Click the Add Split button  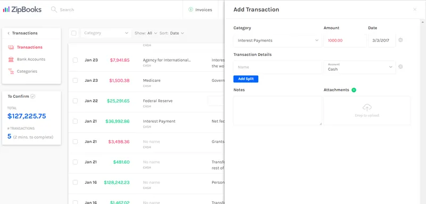[x=245, y=79]
